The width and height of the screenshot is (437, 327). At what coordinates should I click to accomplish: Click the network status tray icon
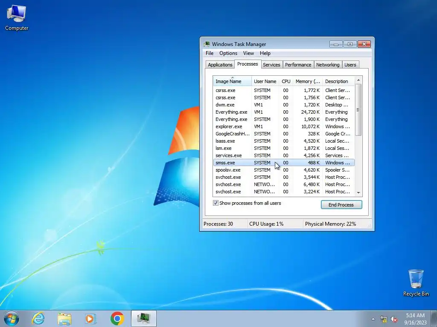pos(384,319)
